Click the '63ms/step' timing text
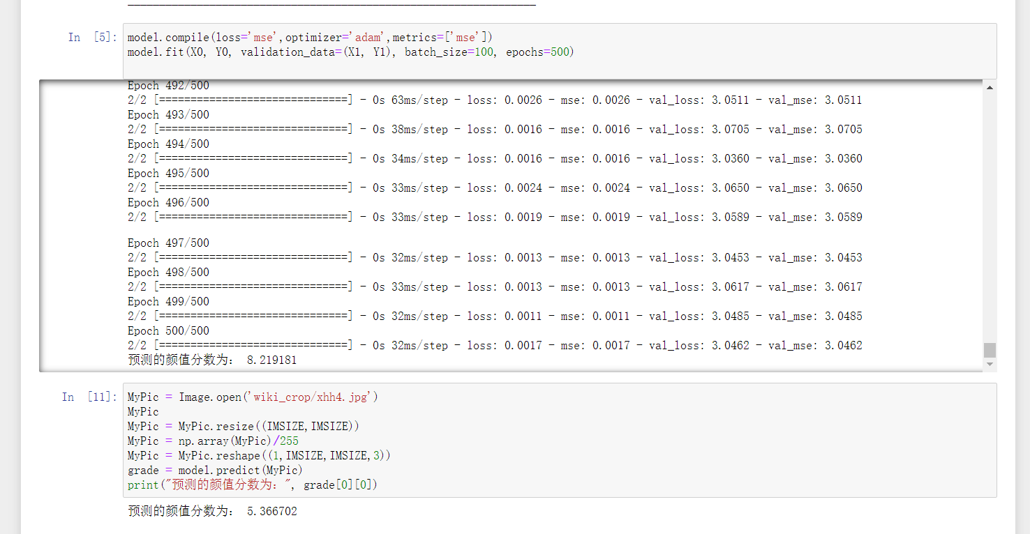The height and width of the screenshot is (534, 1030). click(x=420, y=100)
